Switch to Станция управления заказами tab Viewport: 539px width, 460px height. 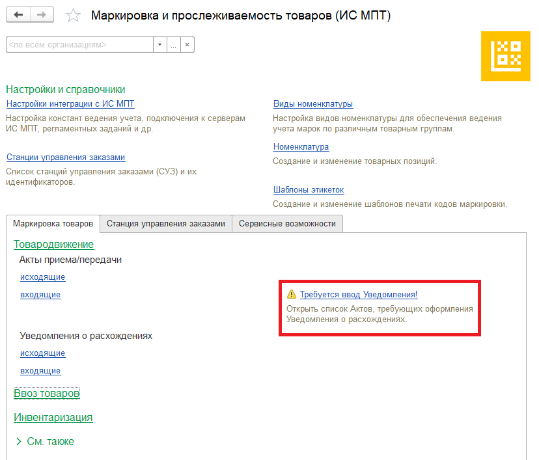pyautogui.click(x=166, y=224)
